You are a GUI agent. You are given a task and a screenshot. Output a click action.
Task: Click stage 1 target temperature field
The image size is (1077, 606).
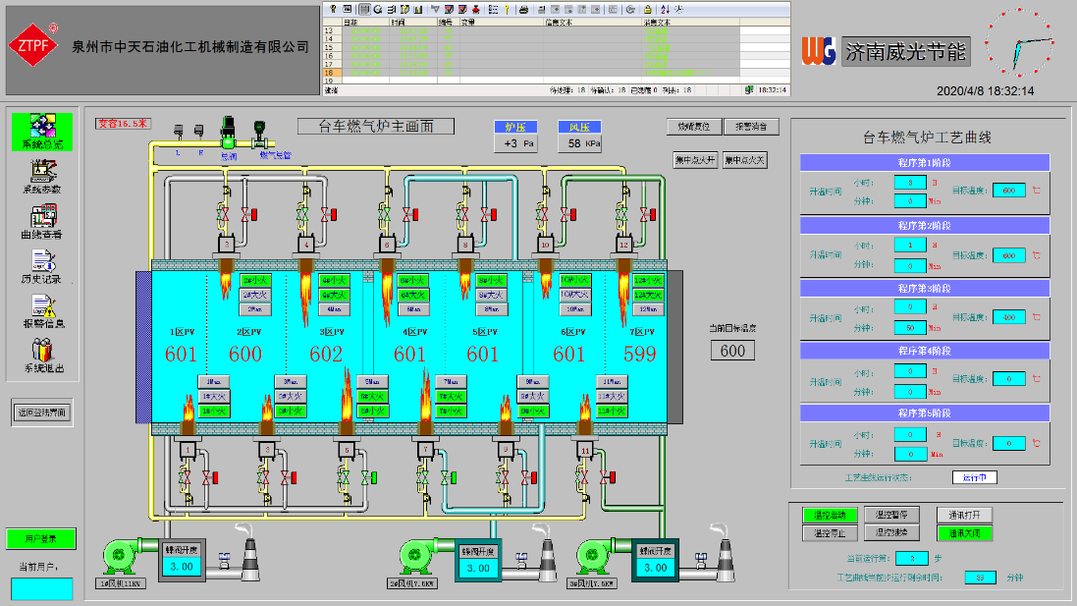pyautogui.click(x=1009, y=191)
